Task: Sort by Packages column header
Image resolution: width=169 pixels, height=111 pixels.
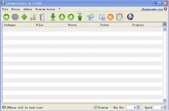Action: 18,25
